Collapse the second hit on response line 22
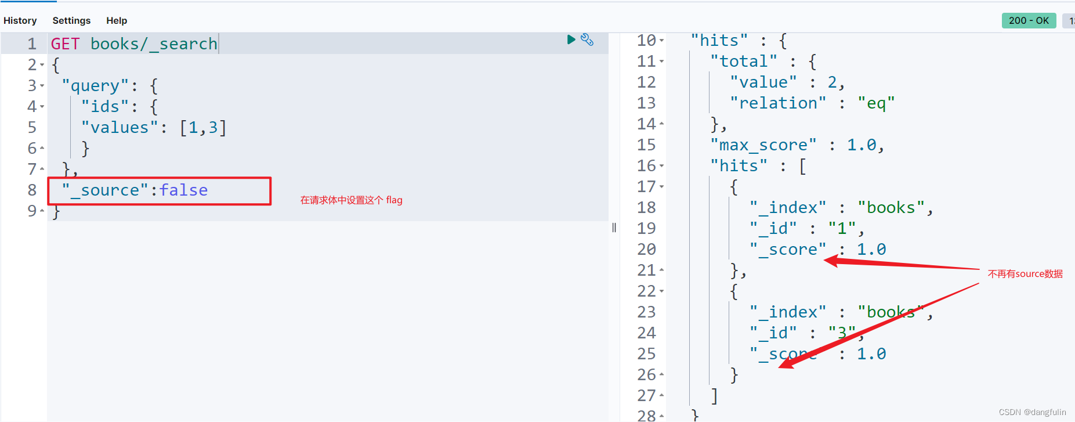This screenshot has width=1075, height=422. pyautogui.click(x=661, y=291)
